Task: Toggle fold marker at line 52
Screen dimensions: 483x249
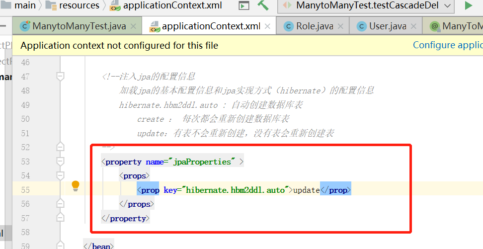Action: (61, 147)
